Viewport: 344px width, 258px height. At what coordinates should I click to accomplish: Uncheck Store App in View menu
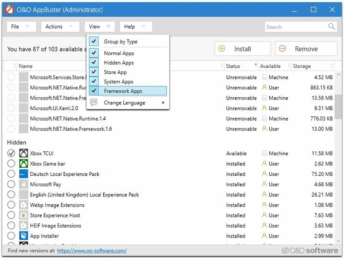[93, 72]
